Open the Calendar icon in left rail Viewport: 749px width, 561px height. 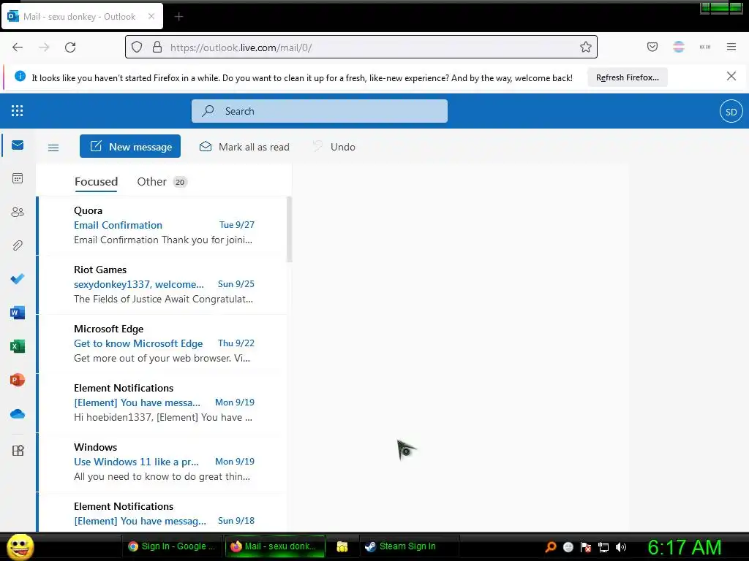18,178
